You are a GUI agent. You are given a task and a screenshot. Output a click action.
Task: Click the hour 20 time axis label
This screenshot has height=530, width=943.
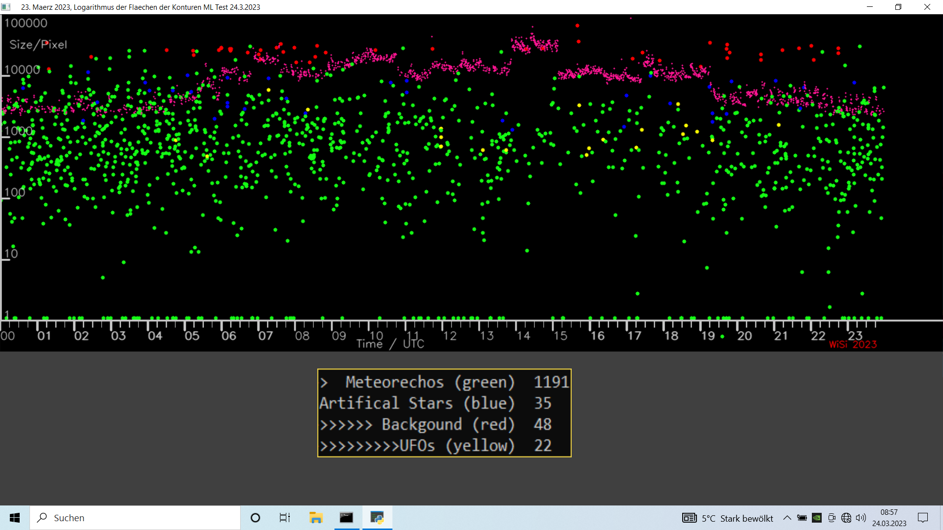(x=745, y=336)
